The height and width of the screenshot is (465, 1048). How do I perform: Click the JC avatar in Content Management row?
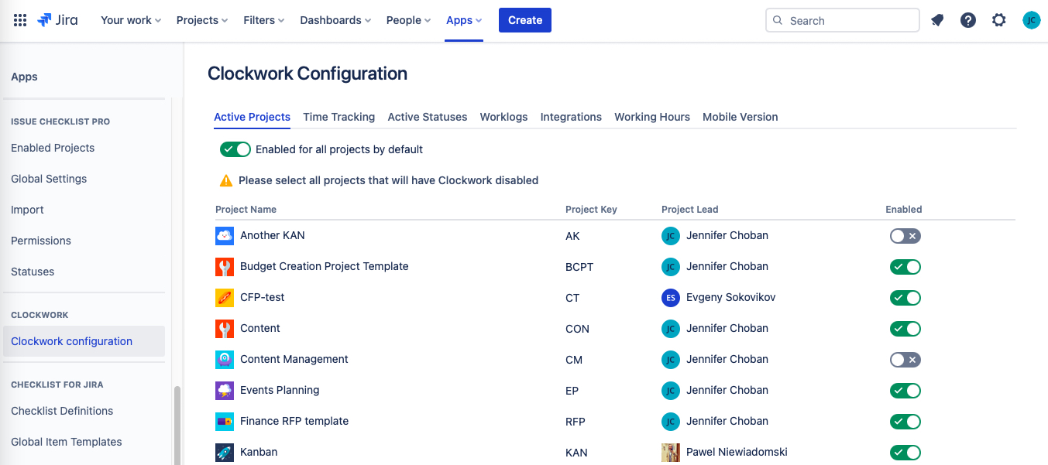671,359
